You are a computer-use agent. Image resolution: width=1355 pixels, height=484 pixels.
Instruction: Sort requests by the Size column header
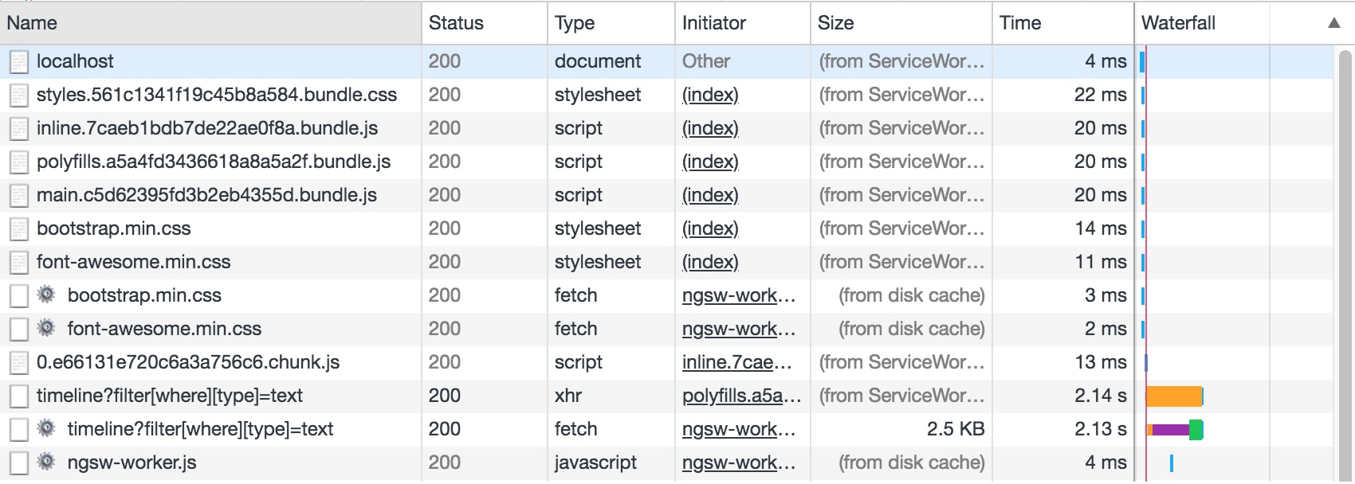click(901, 23)
